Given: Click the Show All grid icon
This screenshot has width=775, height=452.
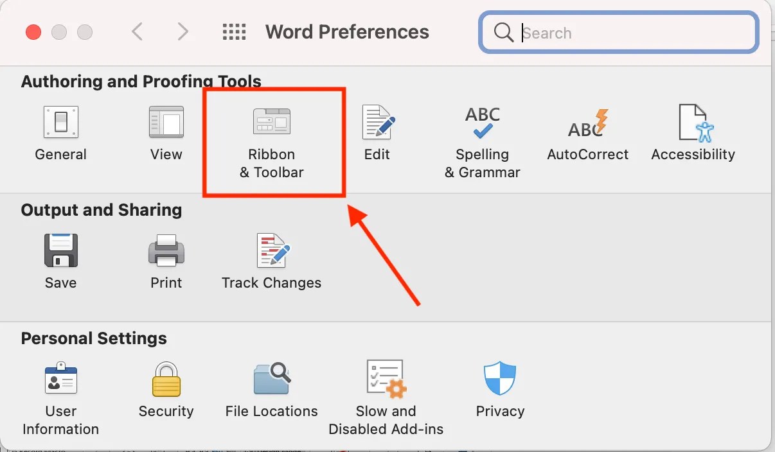Looking at the screenshot, I should (234, 31).
